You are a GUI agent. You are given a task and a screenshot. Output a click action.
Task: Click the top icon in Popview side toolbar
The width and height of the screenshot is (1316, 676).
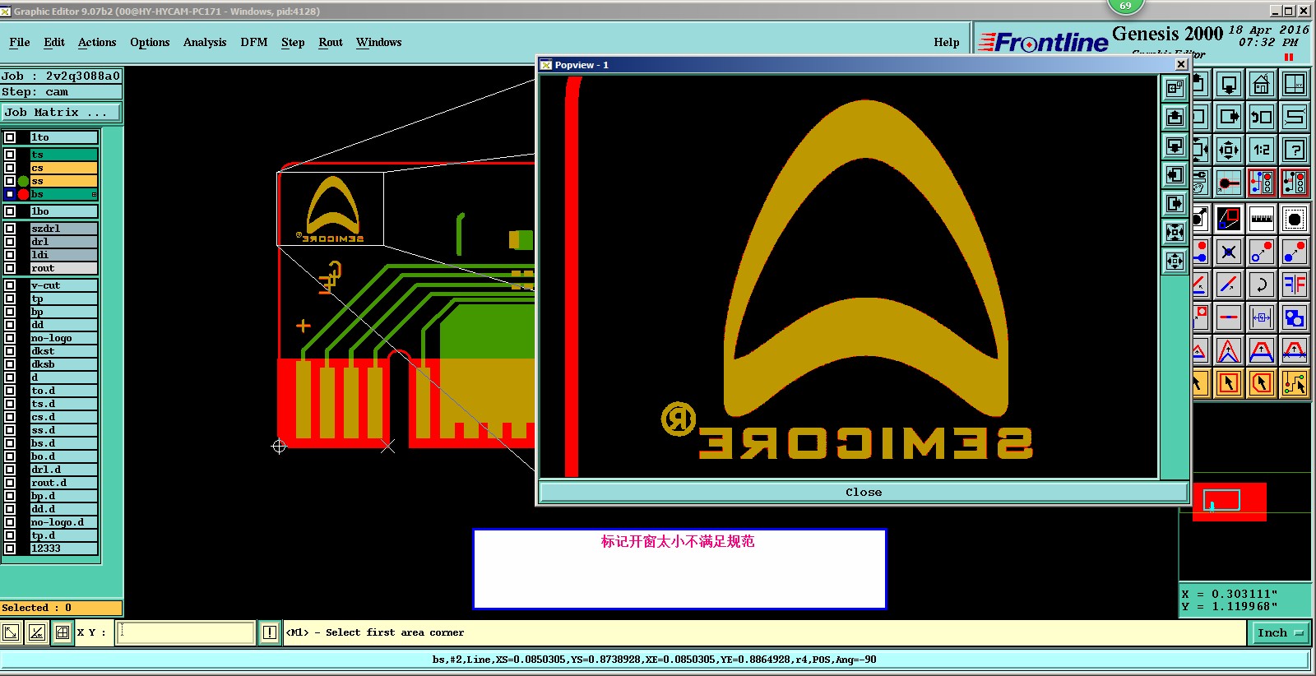point(1175,88)
